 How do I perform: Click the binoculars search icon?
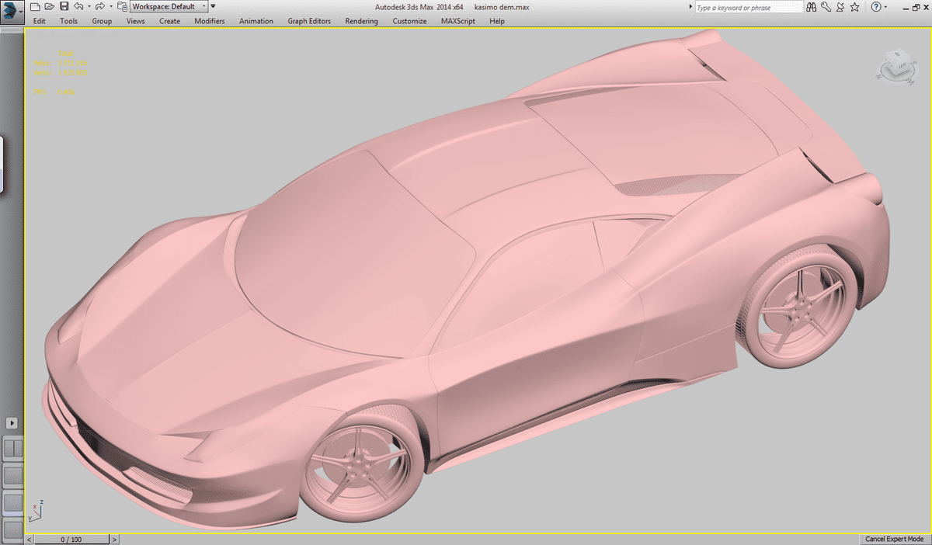[812, 7]
